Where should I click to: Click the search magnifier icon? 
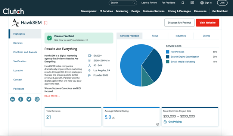tap(134, 3)
